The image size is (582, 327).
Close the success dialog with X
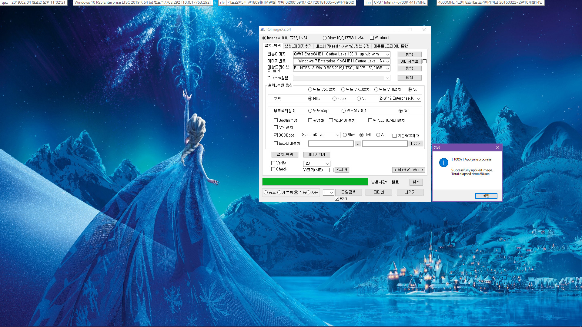497,147
